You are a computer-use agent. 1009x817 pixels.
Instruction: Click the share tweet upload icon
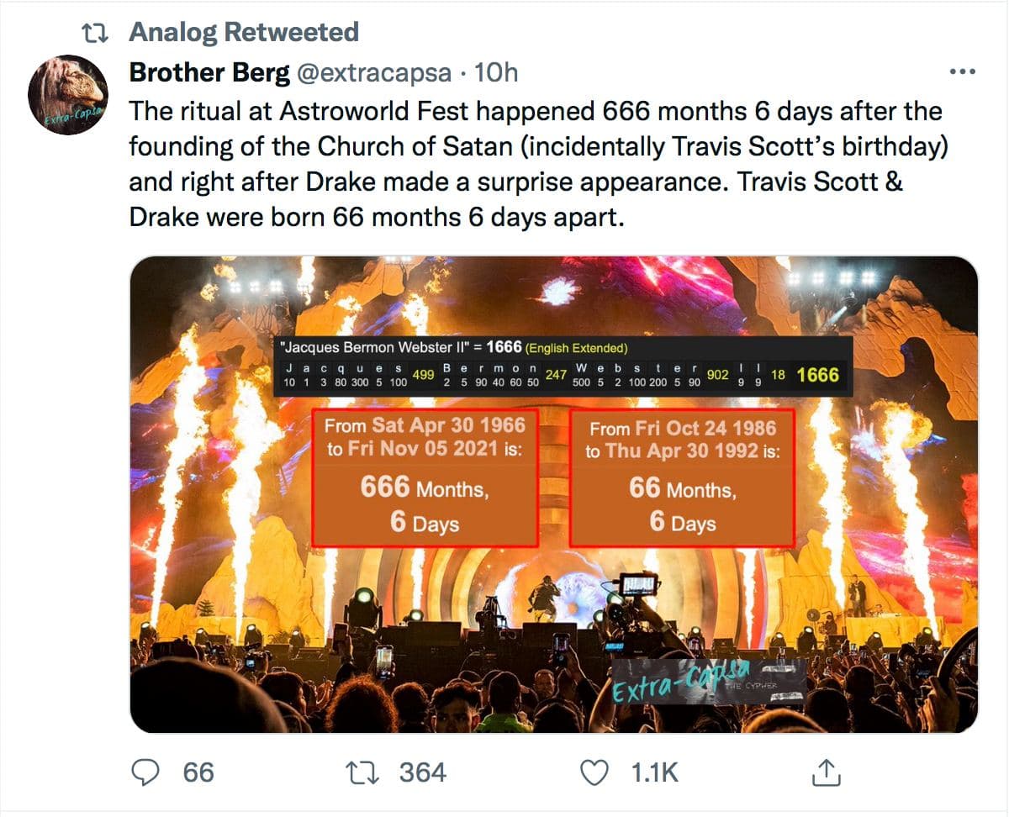point(826,772)
